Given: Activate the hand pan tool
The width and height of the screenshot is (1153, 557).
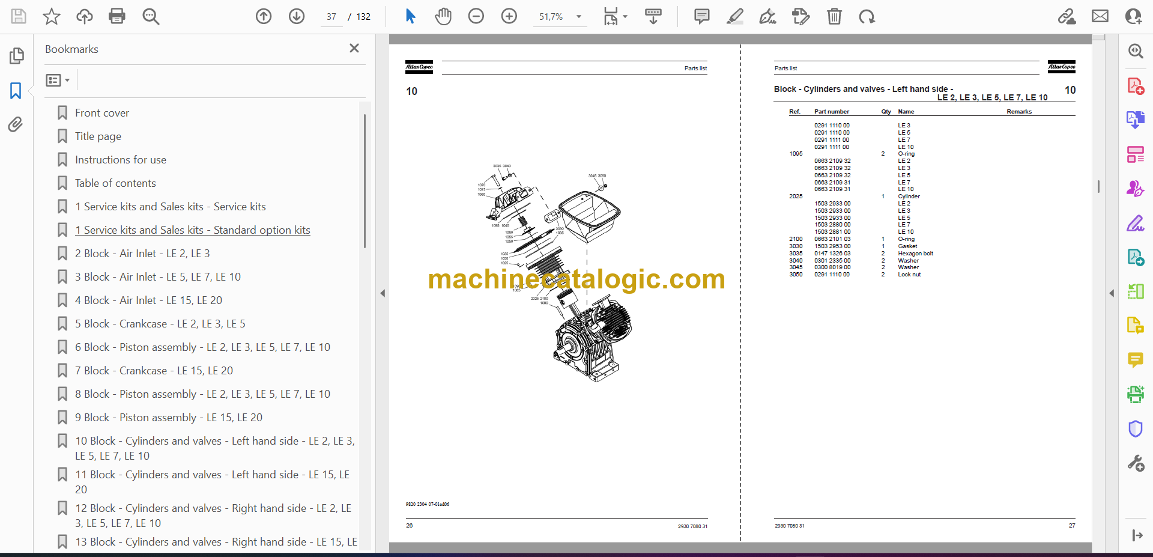Looking at the screenshot, I should pos(443,16).
